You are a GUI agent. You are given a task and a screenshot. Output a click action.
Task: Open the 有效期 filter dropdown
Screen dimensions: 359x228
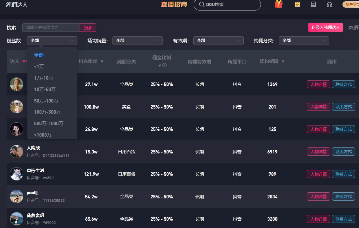(218, 41)
